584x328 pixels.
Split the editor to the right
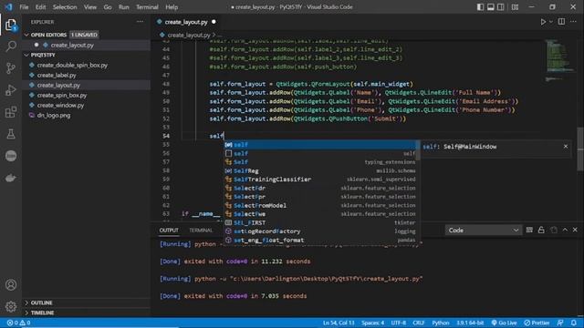pos(561,22)
